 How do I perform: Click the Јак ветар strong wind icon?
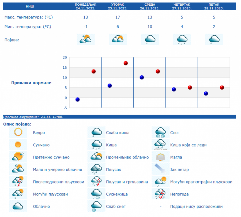(x=160, y=170)
